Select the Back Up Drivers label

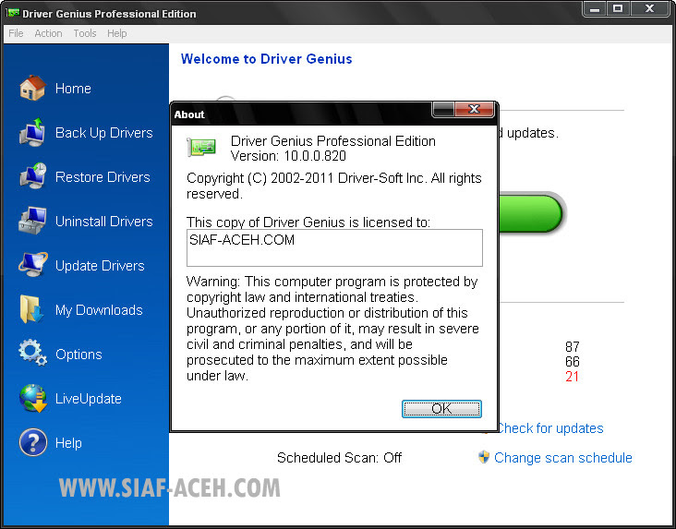coord(104,133)
